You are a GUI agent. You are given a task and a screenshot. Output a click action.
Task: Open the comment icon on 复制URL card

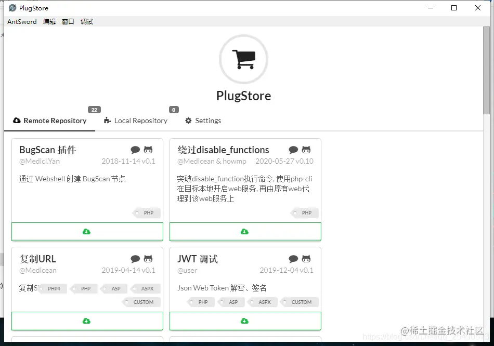(x=136, y=258)
